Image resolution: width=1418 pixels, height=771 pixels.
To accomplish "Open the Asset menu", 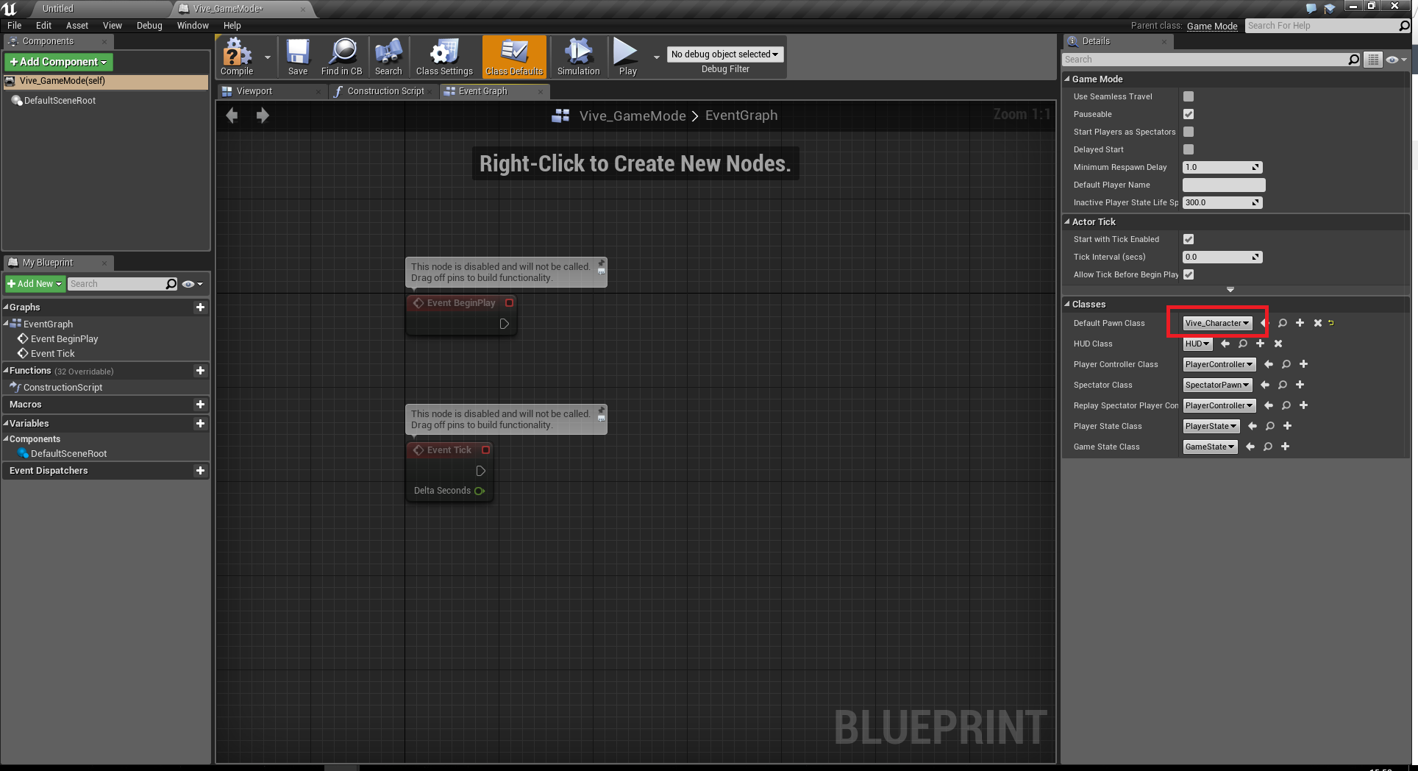I will [x=77, y=26].
